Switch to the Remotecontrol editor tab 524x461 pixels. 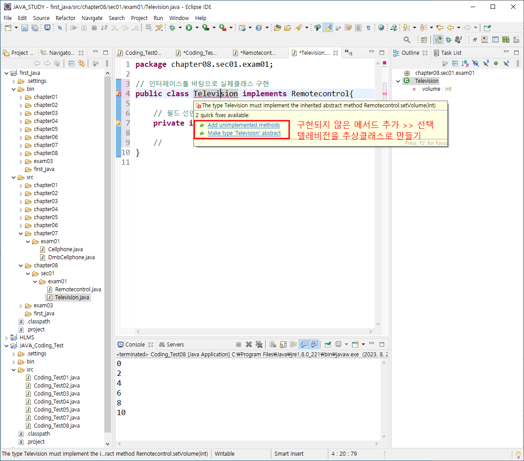tap(258, 53)
